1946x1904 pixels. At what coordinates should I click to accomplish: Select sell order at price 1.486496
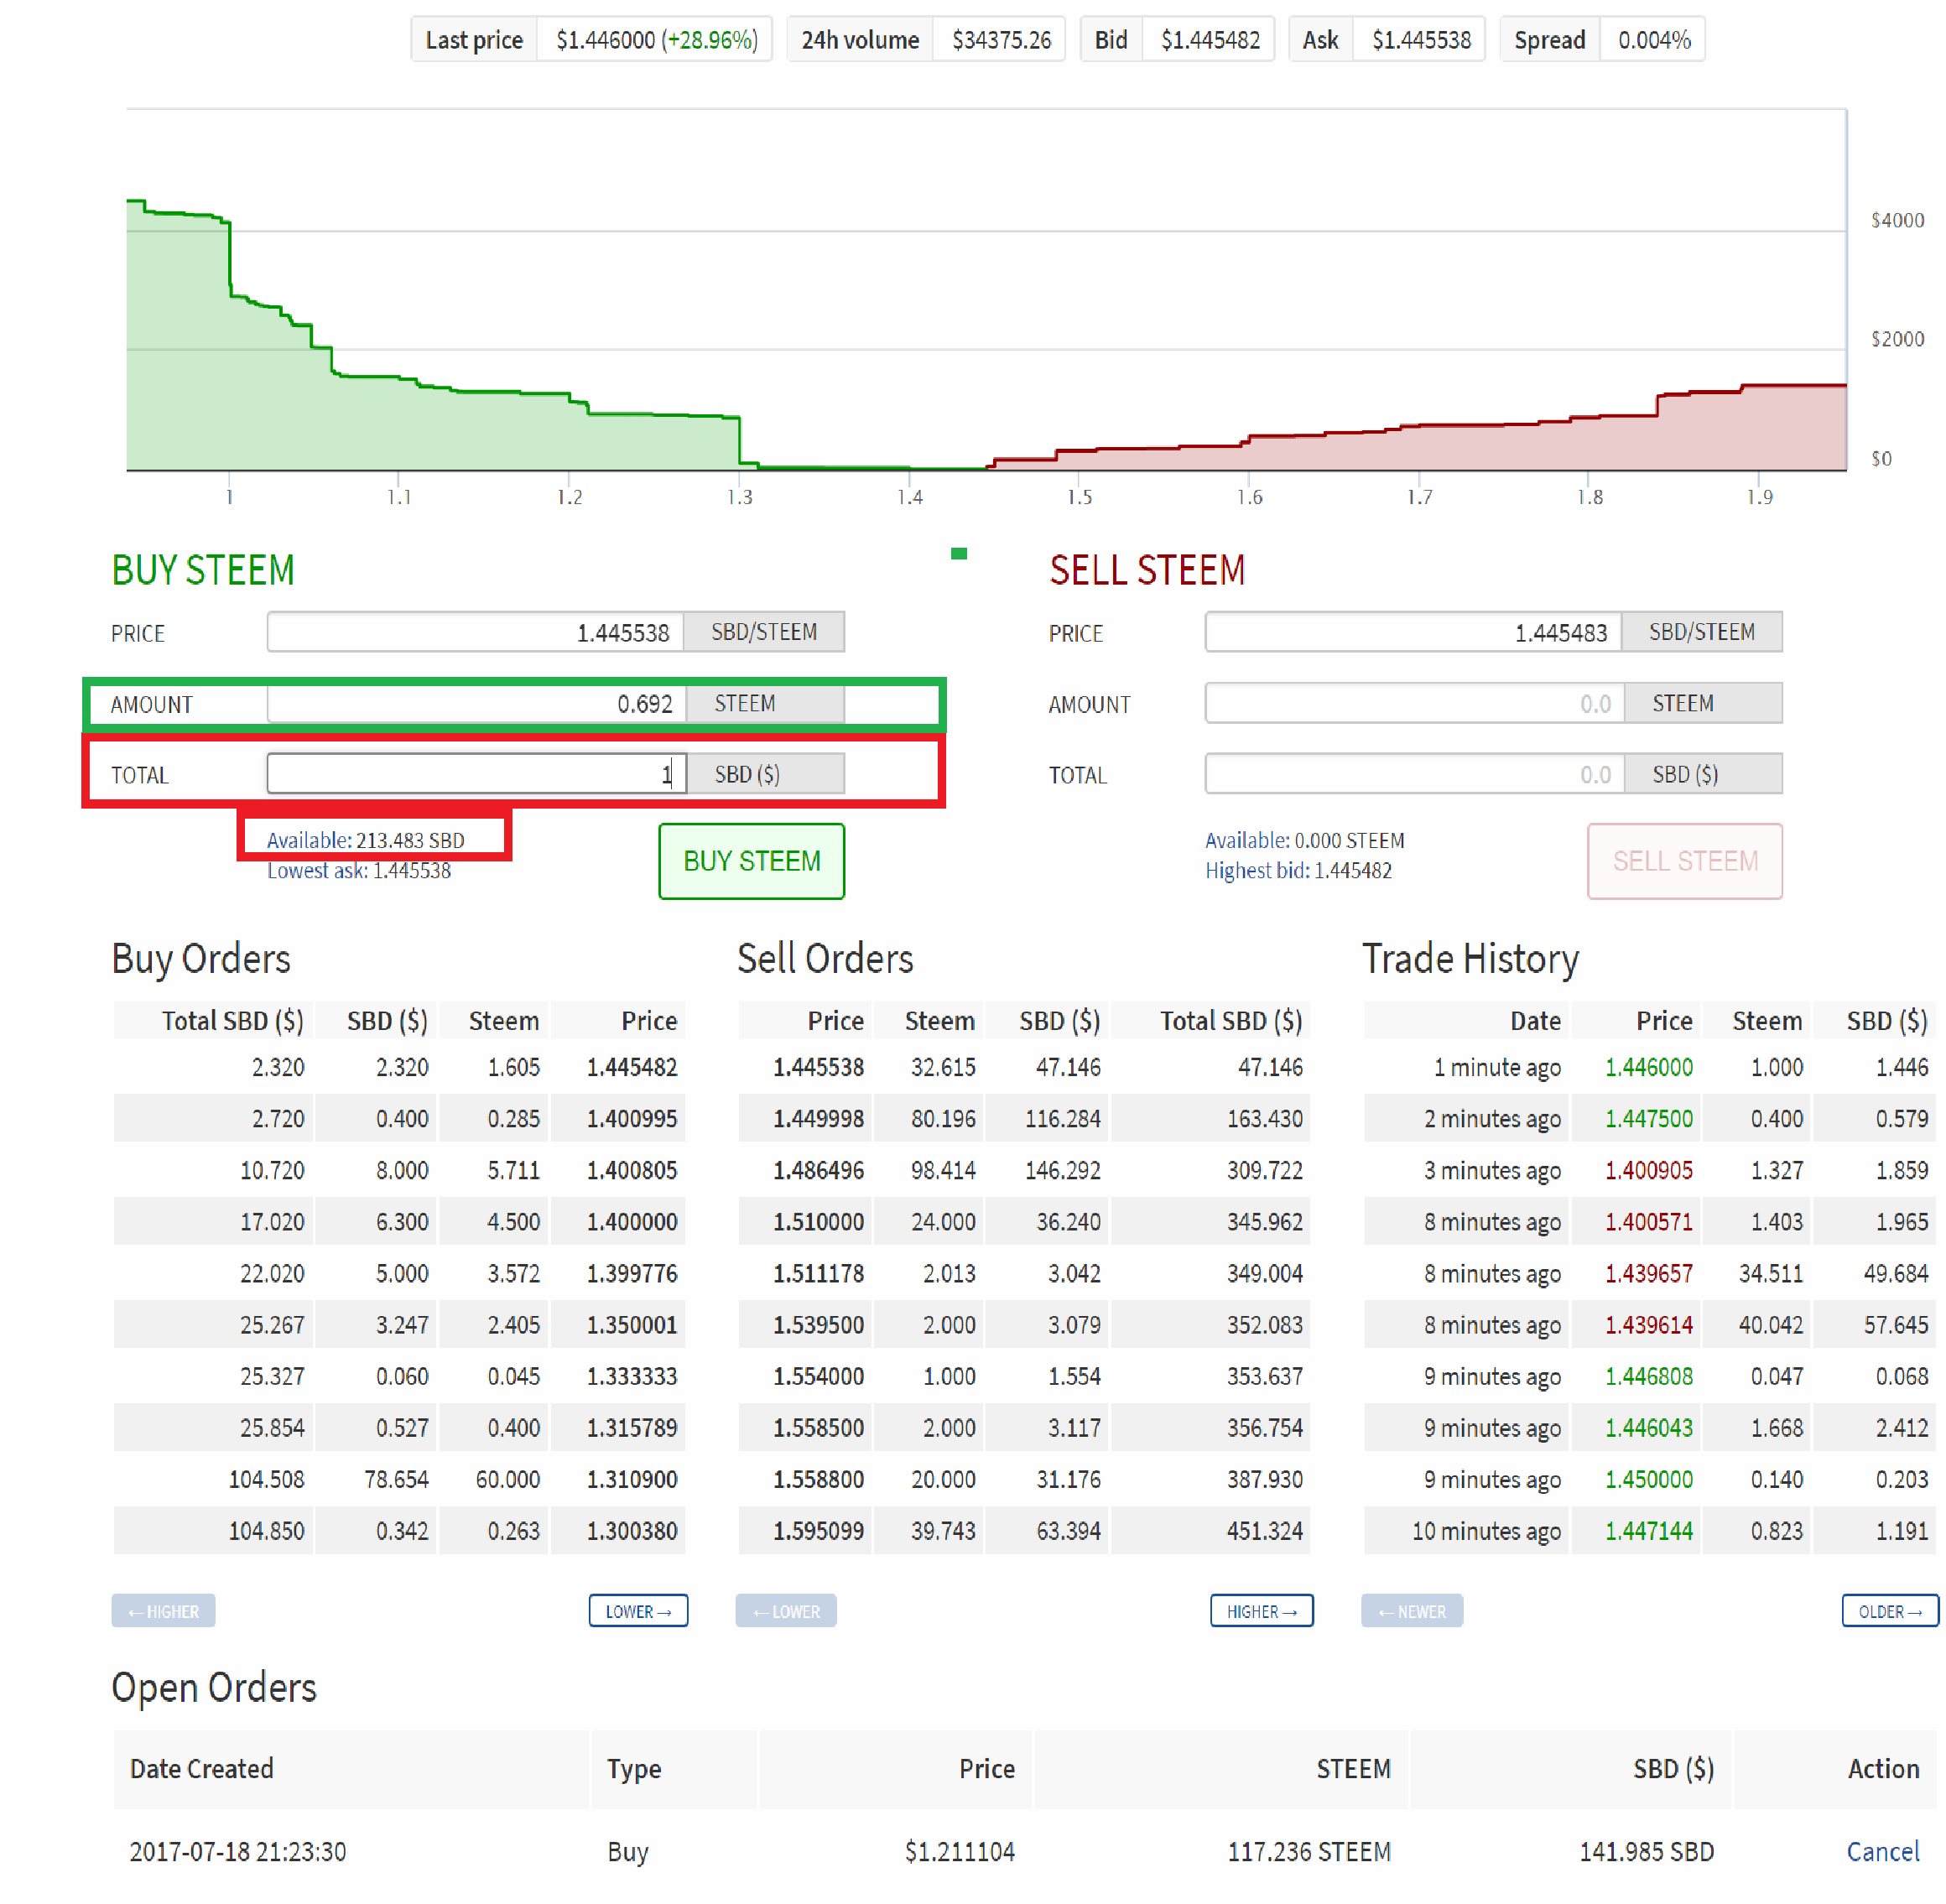(1024, 1170)
